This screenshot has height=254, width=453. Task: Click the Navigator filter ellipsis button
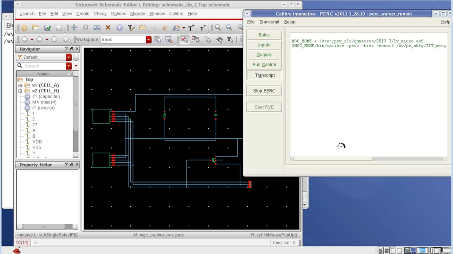(76, 57)
